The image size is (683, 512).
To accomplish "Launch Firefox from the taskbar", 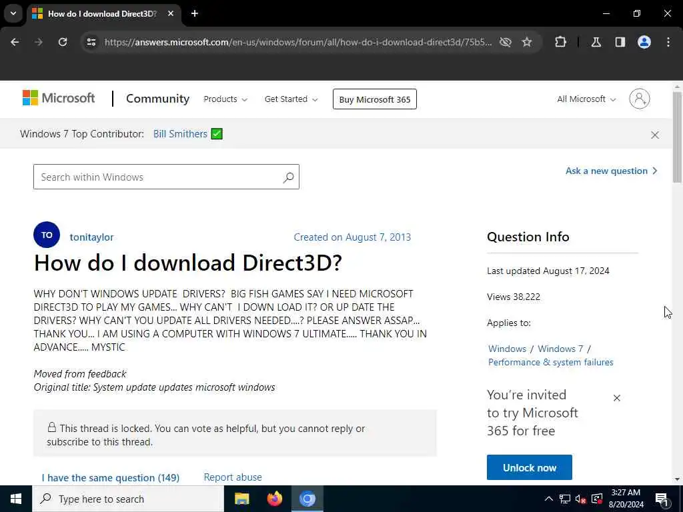I will click(274, 499).
